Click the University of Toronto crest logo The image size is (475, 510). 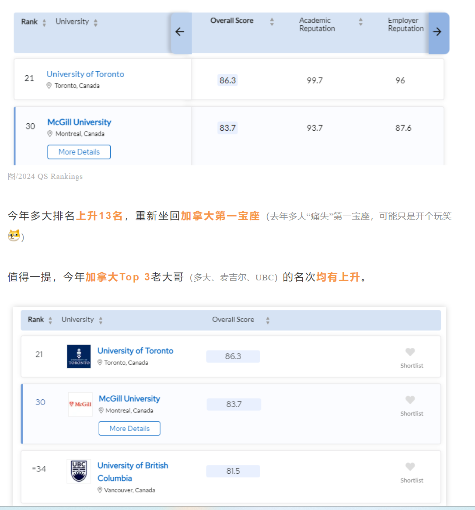click(79, 356)
